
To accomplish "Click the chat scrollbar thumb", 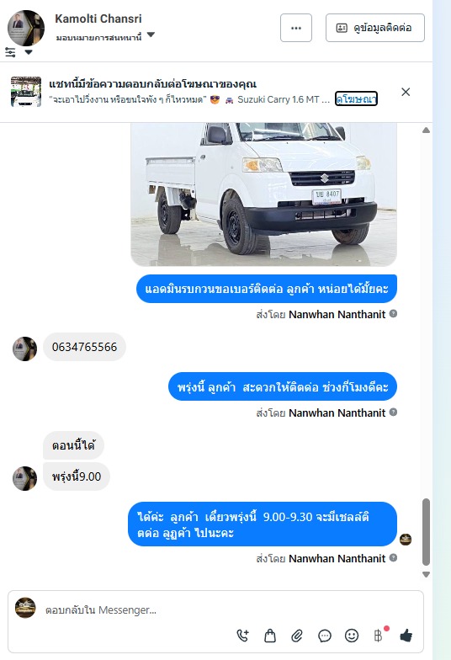I will coord(426,532).
